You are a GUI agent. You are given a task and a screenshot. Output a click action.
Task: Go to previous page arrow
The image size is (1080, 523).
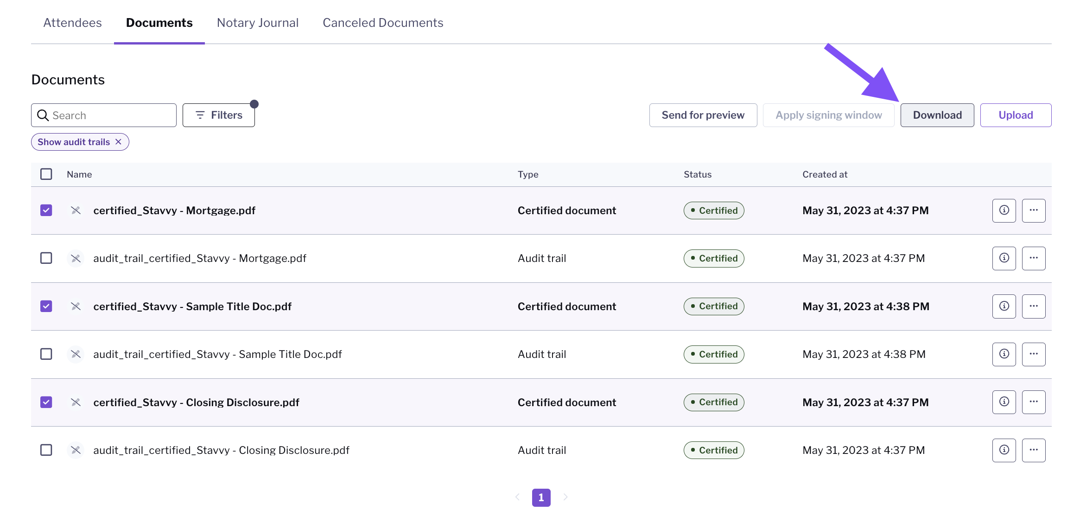click(x=517, y=497)
